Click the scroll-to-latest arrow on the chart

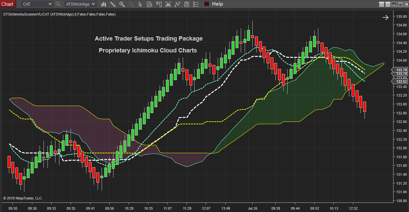click(x=386, y=17)
